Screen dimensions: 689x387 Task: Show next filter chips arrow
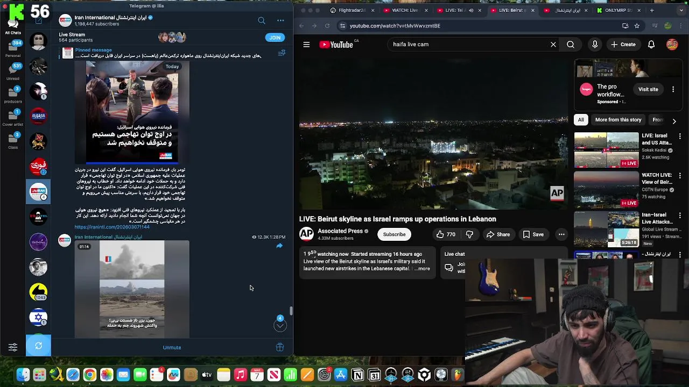tap(674, 121)
